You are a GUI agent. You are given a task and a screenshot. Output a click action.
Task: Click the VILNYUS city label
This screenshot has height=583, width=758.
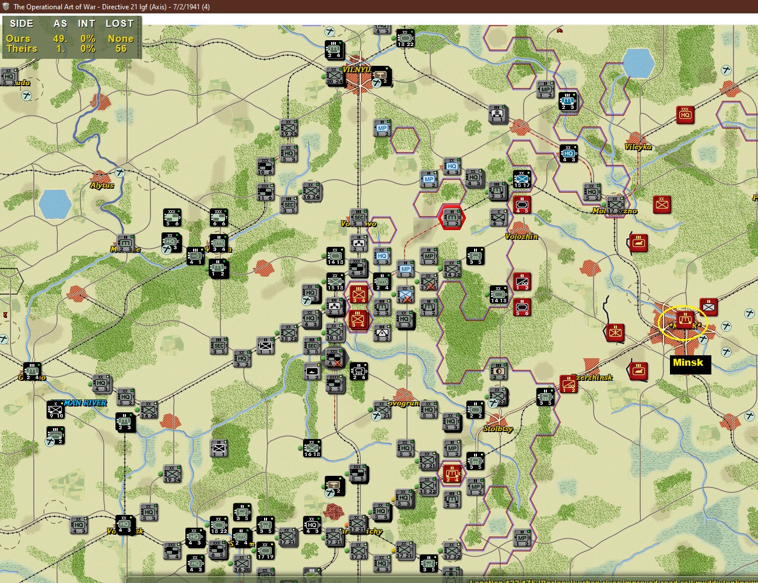tap(357, 70)
